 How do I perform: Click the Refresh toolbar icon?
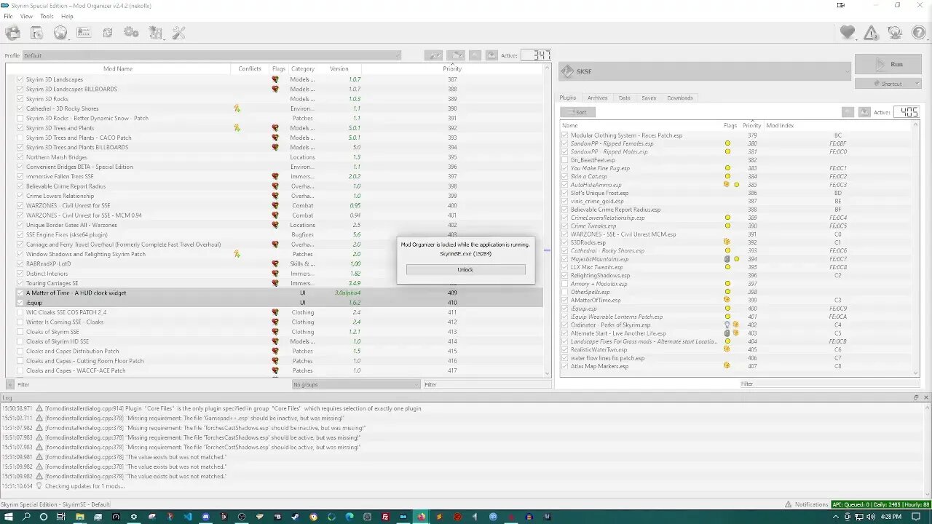pos(108,33)
